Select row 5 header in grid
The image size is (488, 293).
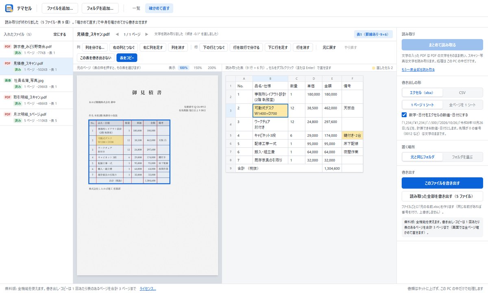coord(231,135)
